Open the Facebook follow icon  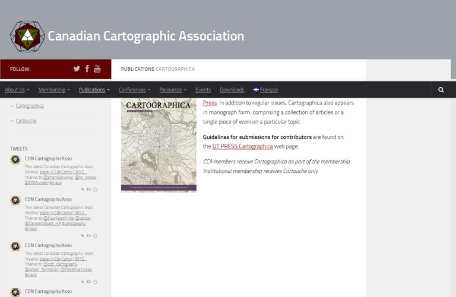point(87,69)
